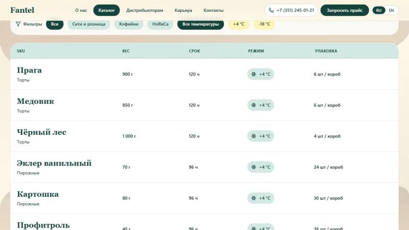The height and width of the screenshot is (230, 409).
Task: Open the Чёрный лес product row
Action: pyautogui.click(x=204, y=136)
